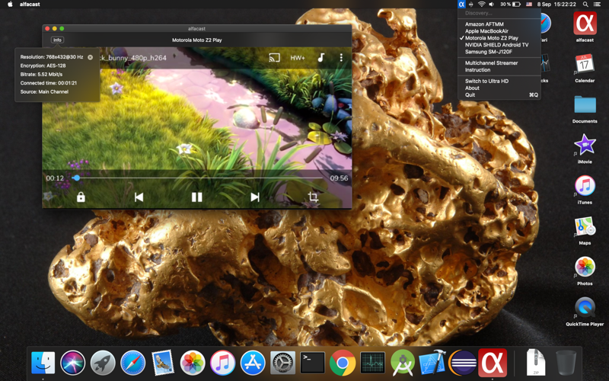Click the alfacast alpha menu bar icon
The image size is (609, 381).
(461, 5)
